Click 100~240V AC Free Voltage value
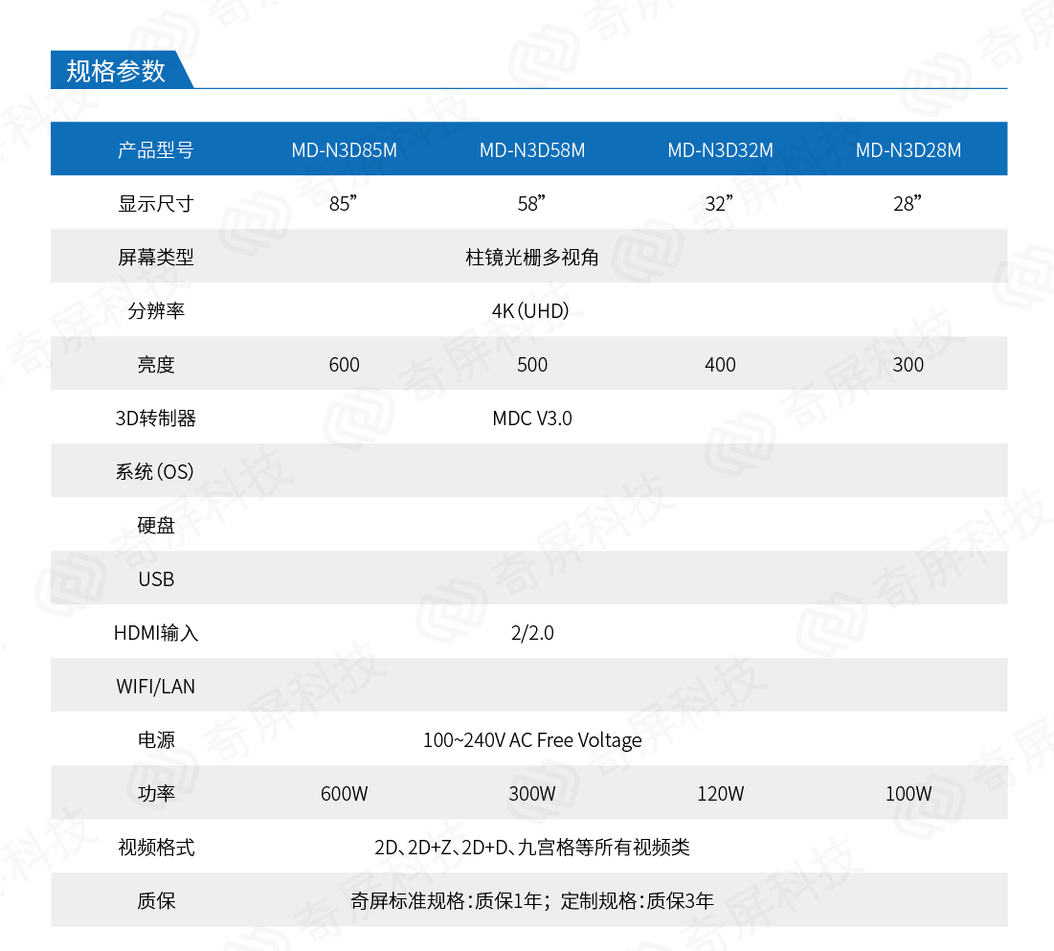 [x=532, y=740]
